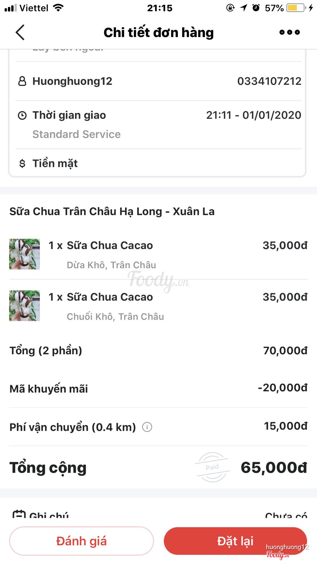
Task: Tap the dollar icon beside Tiền mặt
Action: pyautogui.click(x=22, y=163)
